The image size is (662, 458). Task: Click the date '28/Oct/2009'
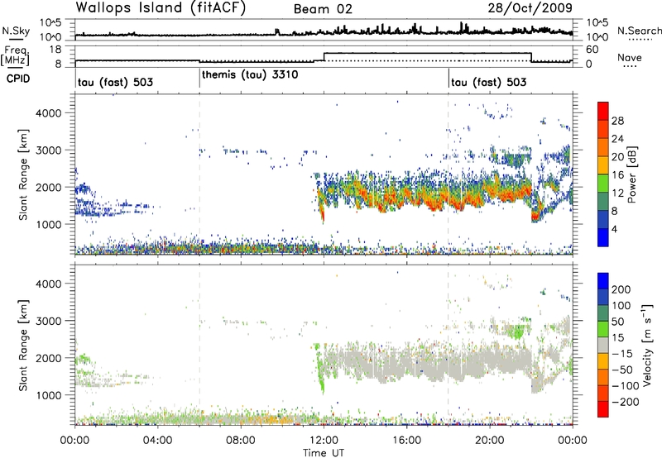point(530,8)
